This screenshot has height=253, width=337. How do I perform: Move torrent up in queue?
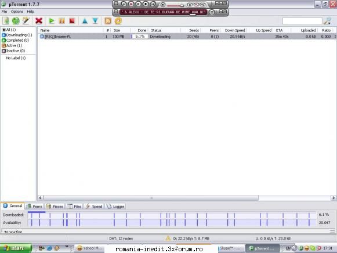click(x=85, y=21)
